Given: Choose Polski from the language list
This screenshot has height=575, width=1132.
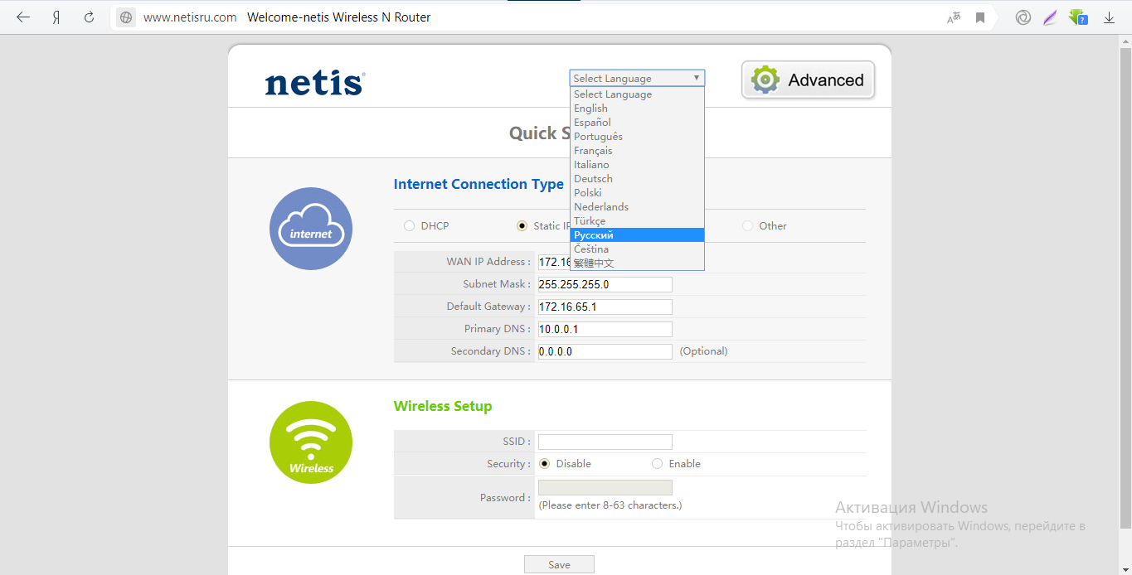Looking at the screenshot, I should coord(637,193).
